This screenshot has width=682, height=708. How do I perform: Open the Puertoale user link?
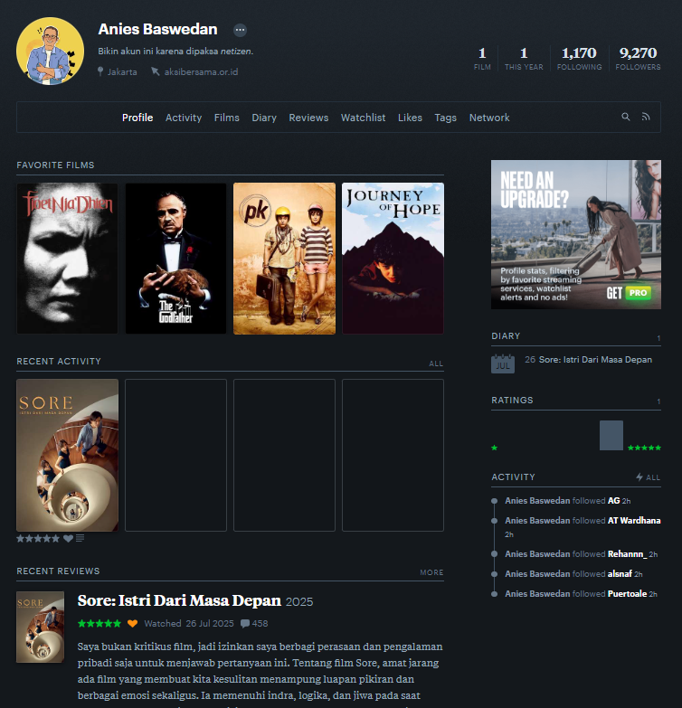tap(627, 593)
